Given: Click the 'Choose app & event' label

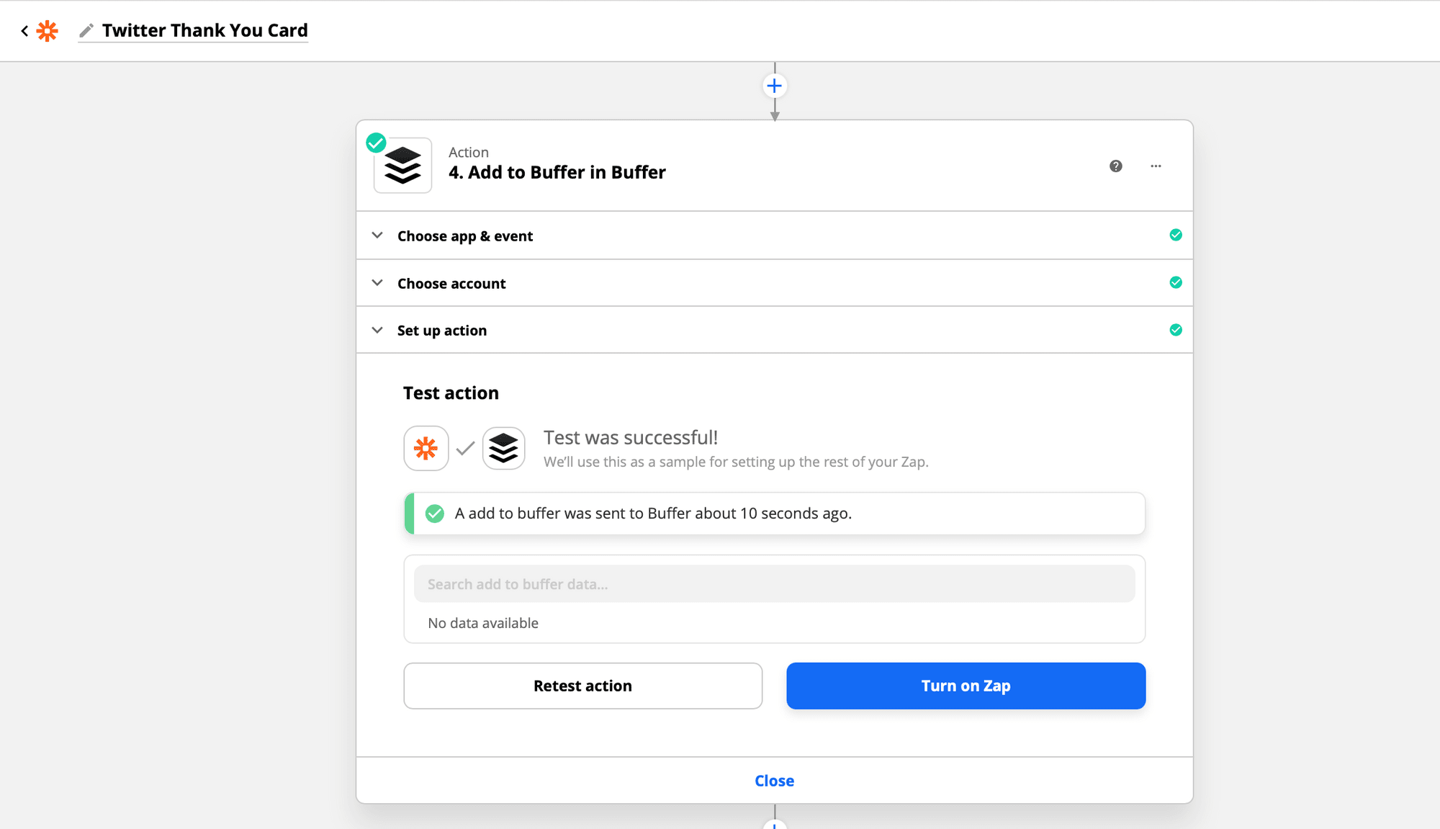Looking at the screenshot, I should pos(465,236).
